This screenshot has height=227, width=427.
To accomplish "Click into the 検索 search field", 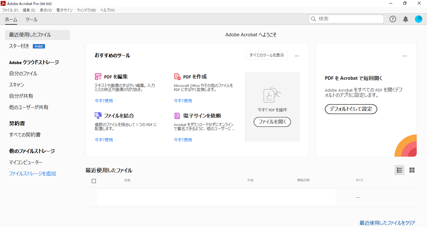I will coord(346,19).
